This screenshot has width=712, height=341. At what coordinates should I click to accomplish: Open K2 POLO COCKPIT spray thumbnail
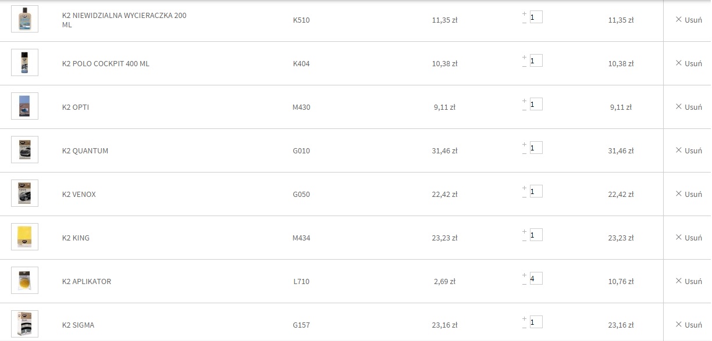coord(24,63)
